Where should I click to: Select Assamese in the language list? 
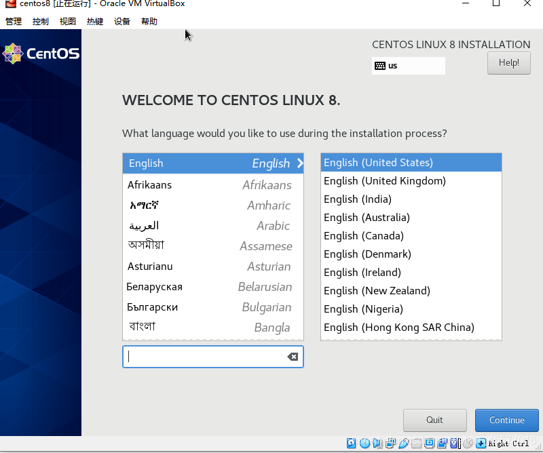[x=213, y=246]
